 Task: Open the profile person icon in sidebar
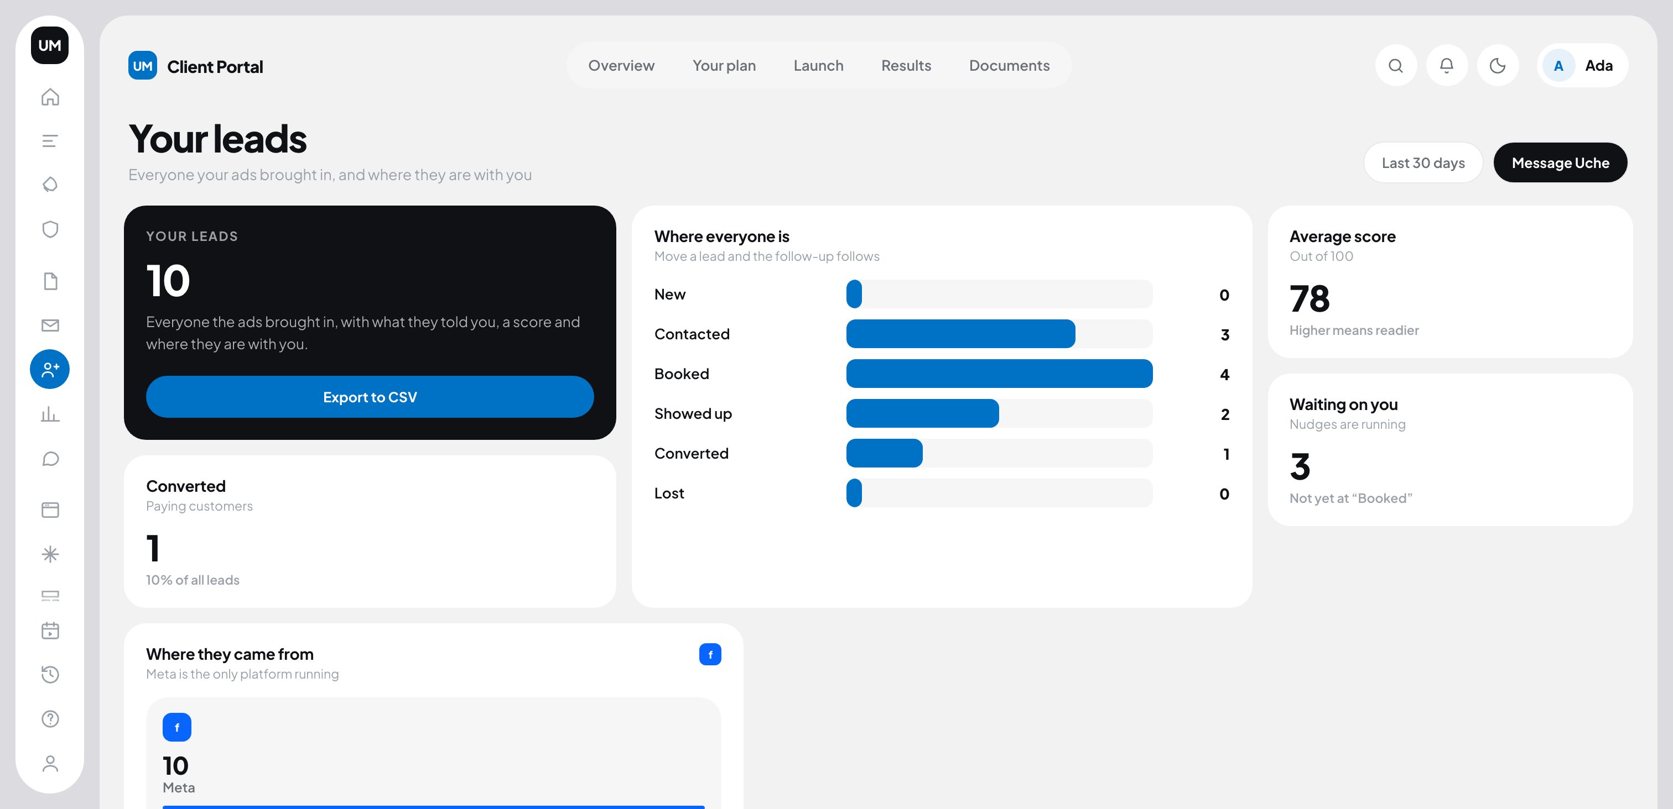50,764
